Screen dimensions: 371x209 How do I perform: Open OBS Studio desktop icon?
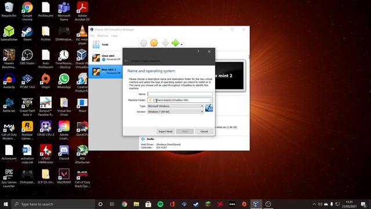pyautogui.click(x=27, y=57)
